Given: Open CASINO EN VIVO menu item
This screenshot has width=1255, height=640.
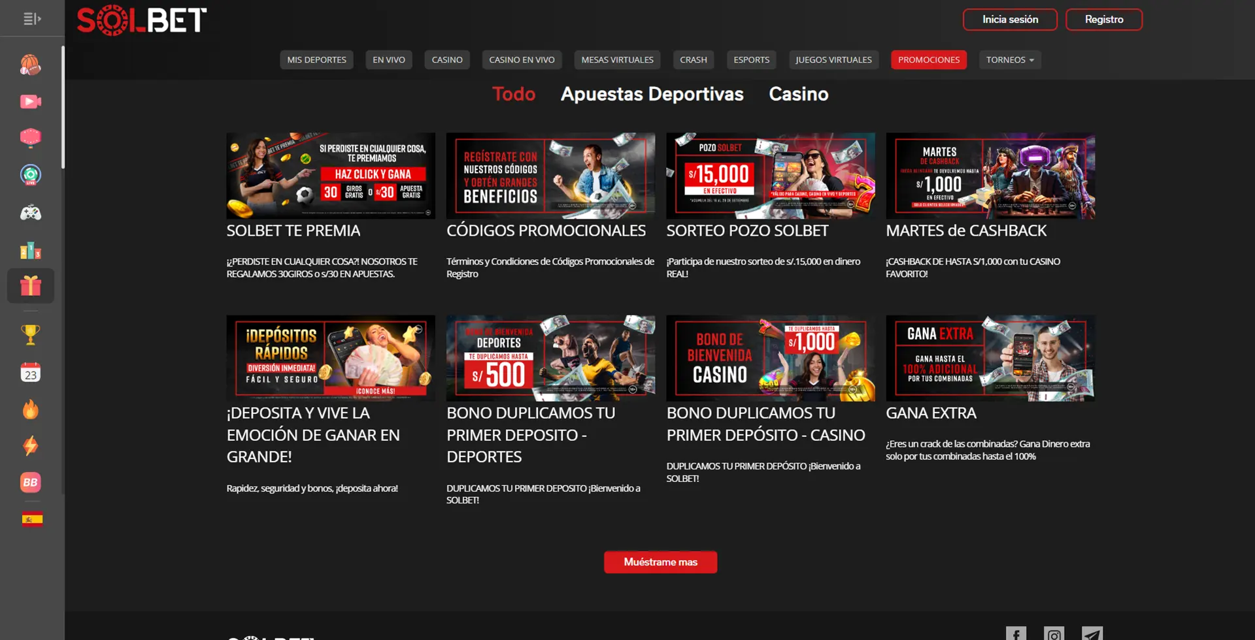Looking at the screenshot, I should click(522, 59).
